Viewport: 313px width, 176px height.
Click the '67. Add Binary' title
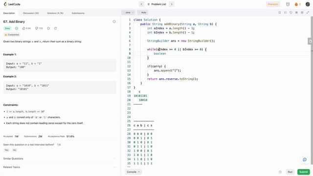[x=14, y=22]
